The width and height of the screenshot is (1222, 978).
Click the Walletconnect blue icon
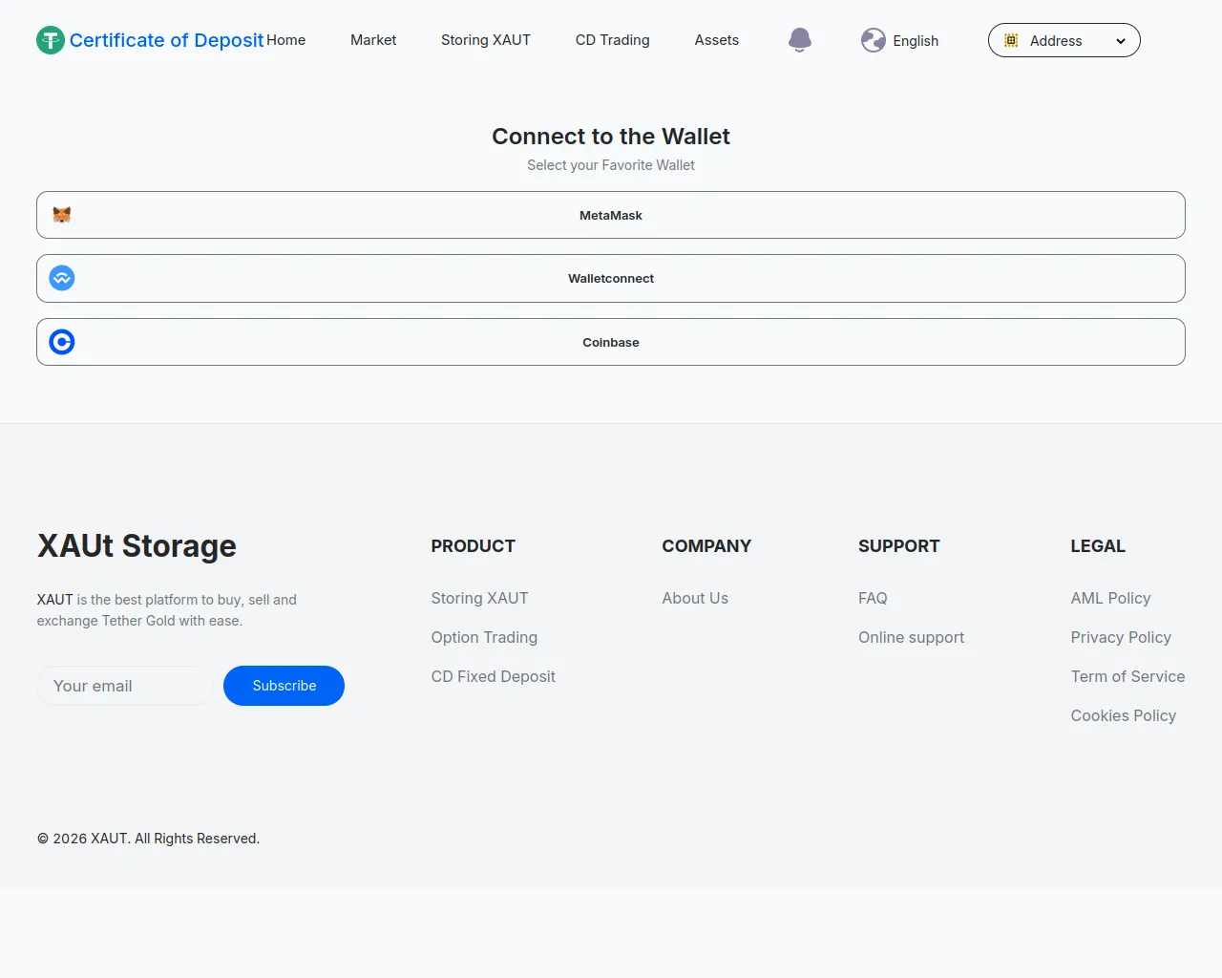[x=62, y=278]
